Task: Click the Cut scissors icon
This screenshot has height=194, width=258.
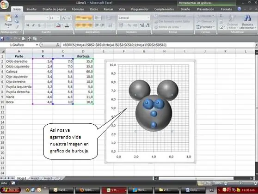Action: (x=17, y=16)
